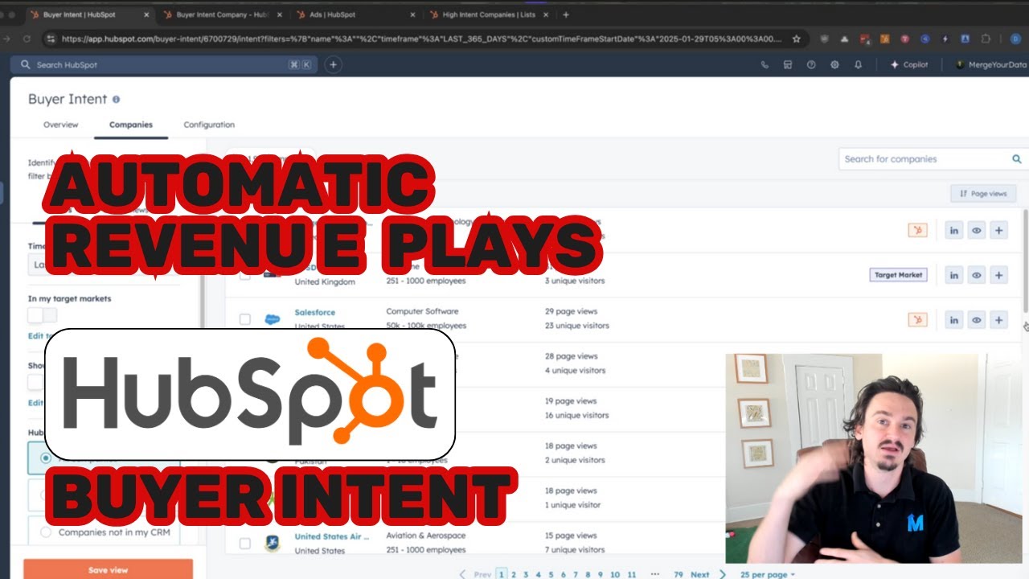This screenshot has width=1029, height=579.
Task: Switch to the Overview tab
Action: coord(61,125)
